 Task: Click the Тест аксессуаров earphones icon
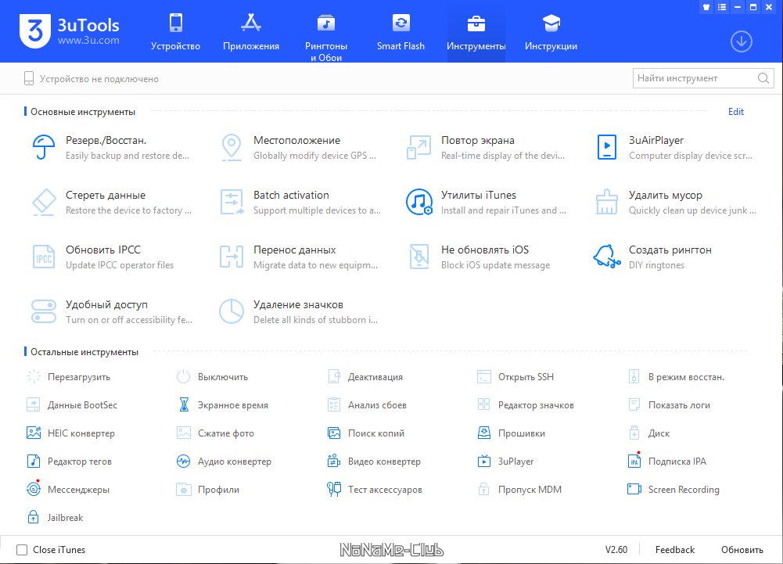click(x=334, y=489)
